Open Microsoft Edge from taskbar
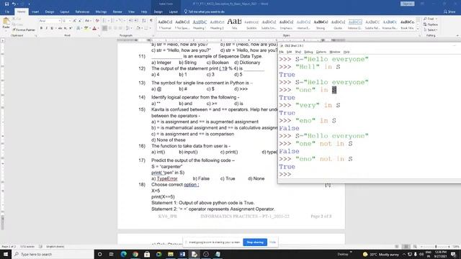The height and width of the screenshot is (259, 461). pos(123,254)
